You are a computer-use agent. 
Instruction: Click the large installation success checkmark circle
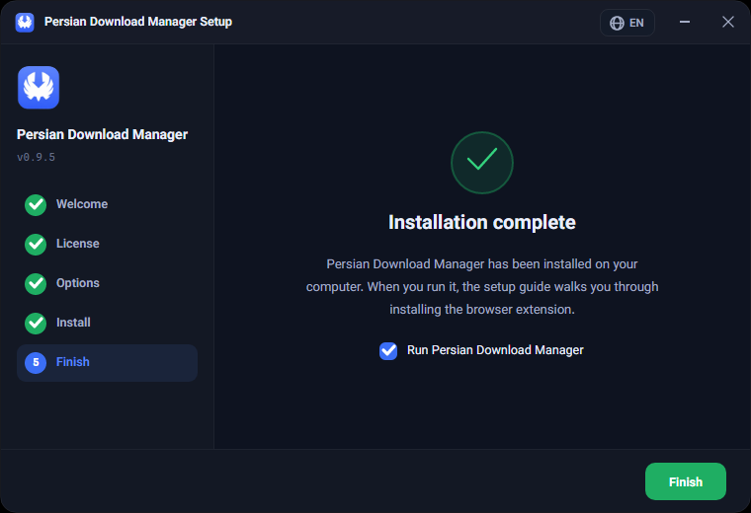point(482,163)
